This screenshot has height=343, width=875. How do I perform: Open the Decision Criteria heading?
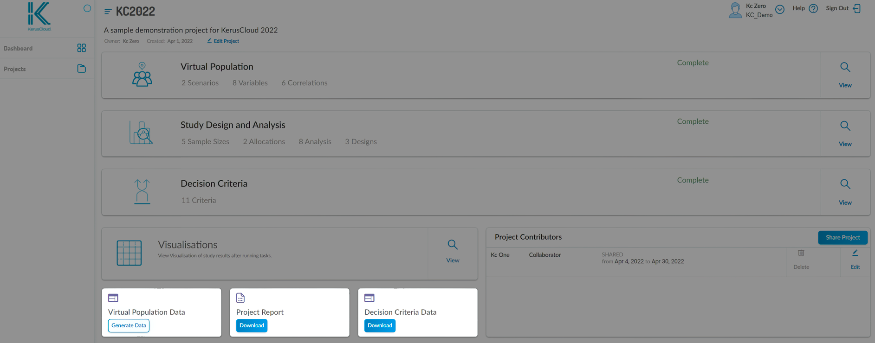(214, 184)
